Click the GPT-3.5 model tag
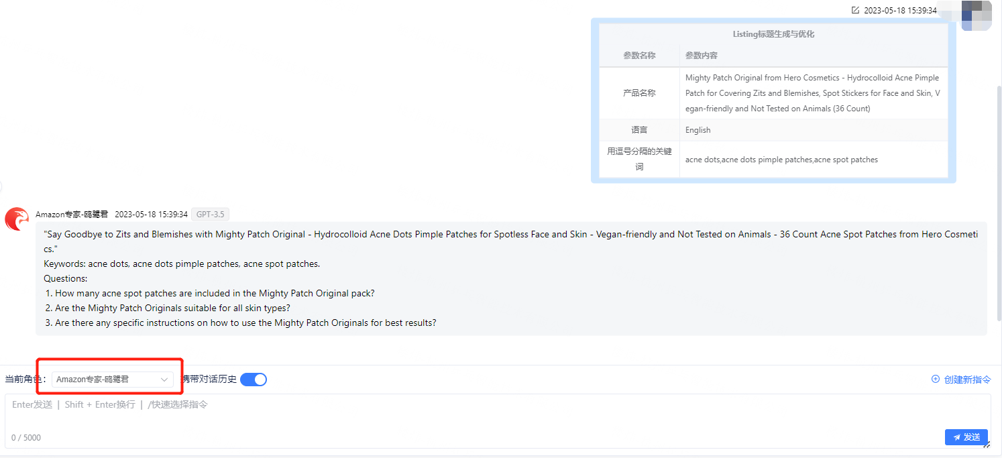This screenshot has width=1002, height=458. coord(211,215)
